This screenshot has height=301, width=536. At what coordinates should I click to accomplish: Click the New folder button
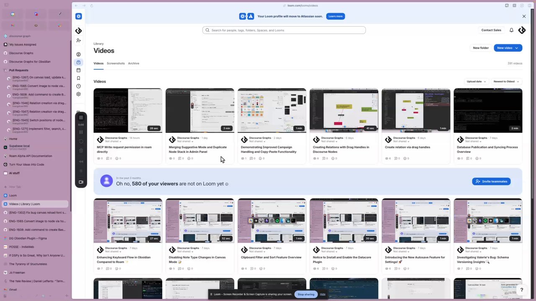(481, 48)
